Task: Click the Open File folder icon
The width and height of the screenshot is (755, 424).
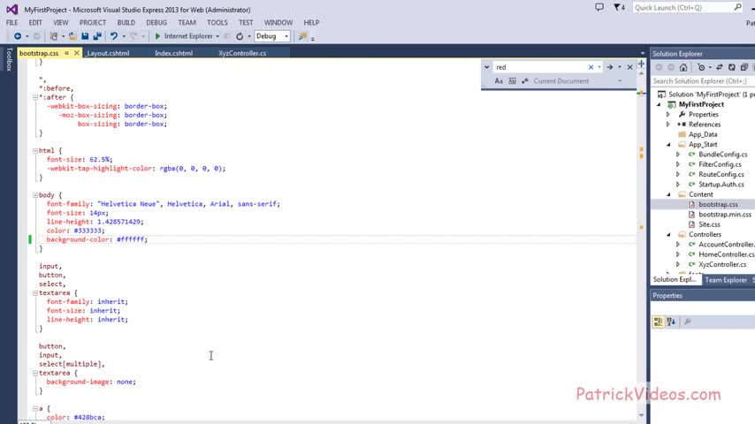Action: coord(72,36)
